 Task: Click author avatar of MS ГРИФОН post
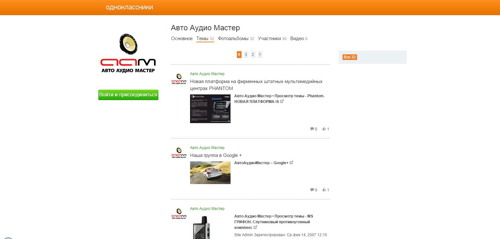click(179, 213)
